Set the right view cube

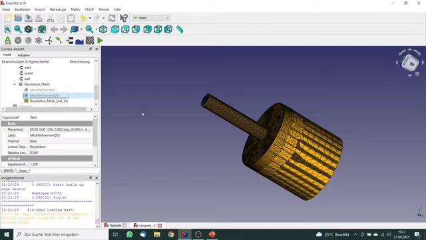136,29
